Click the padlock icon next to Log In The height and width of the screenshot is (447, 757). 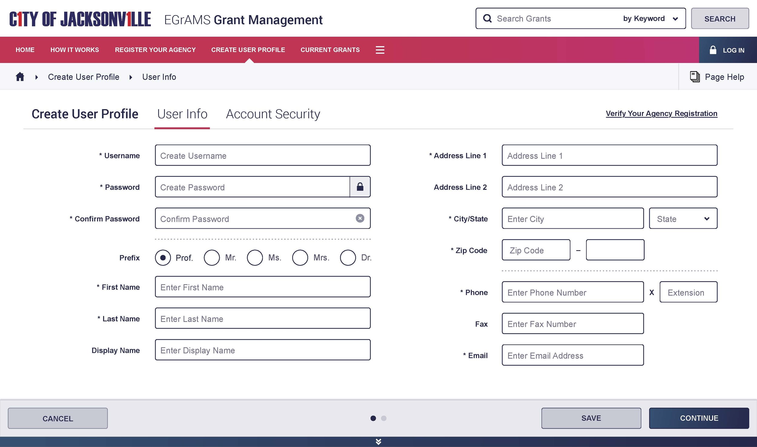(713, 50)
